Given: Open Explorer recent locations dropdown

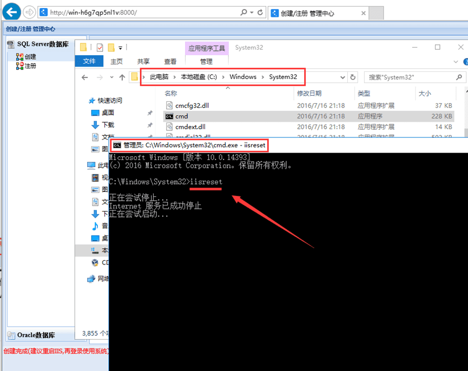Looking at the screenshot, I should [x=111, y=77].
